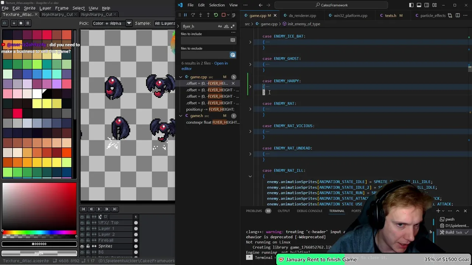Expand ENEMY_ICE_BAT folded code block
Viewport: 472px width, 265px height.
point(250,42)
